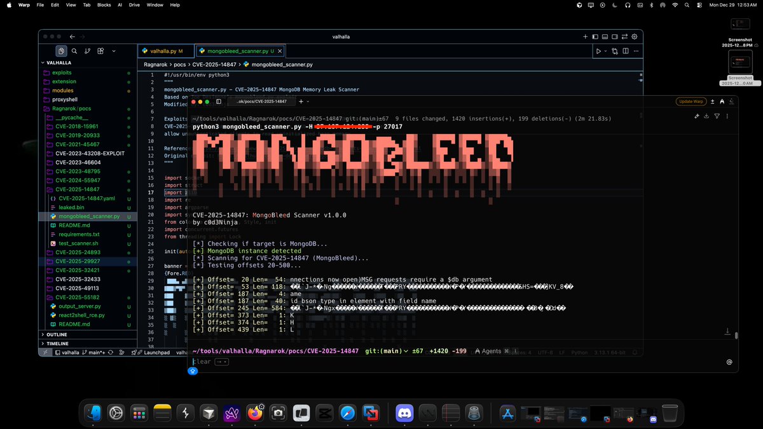Click the plus icon in editor title bar

tap(584, 37)
